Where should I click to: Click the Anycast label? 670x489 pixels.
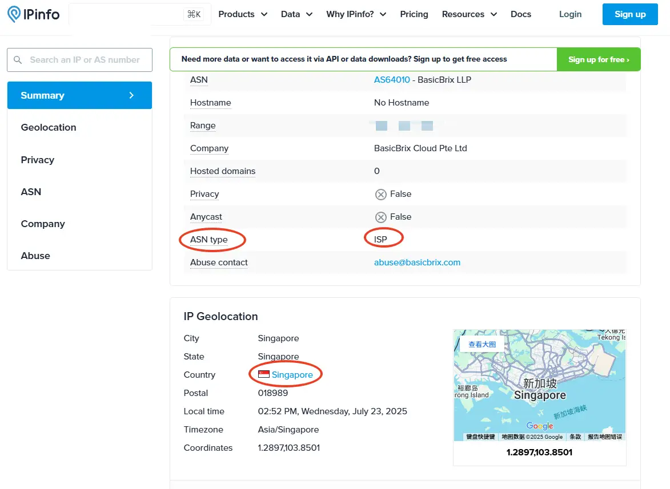tap(206, 217)
